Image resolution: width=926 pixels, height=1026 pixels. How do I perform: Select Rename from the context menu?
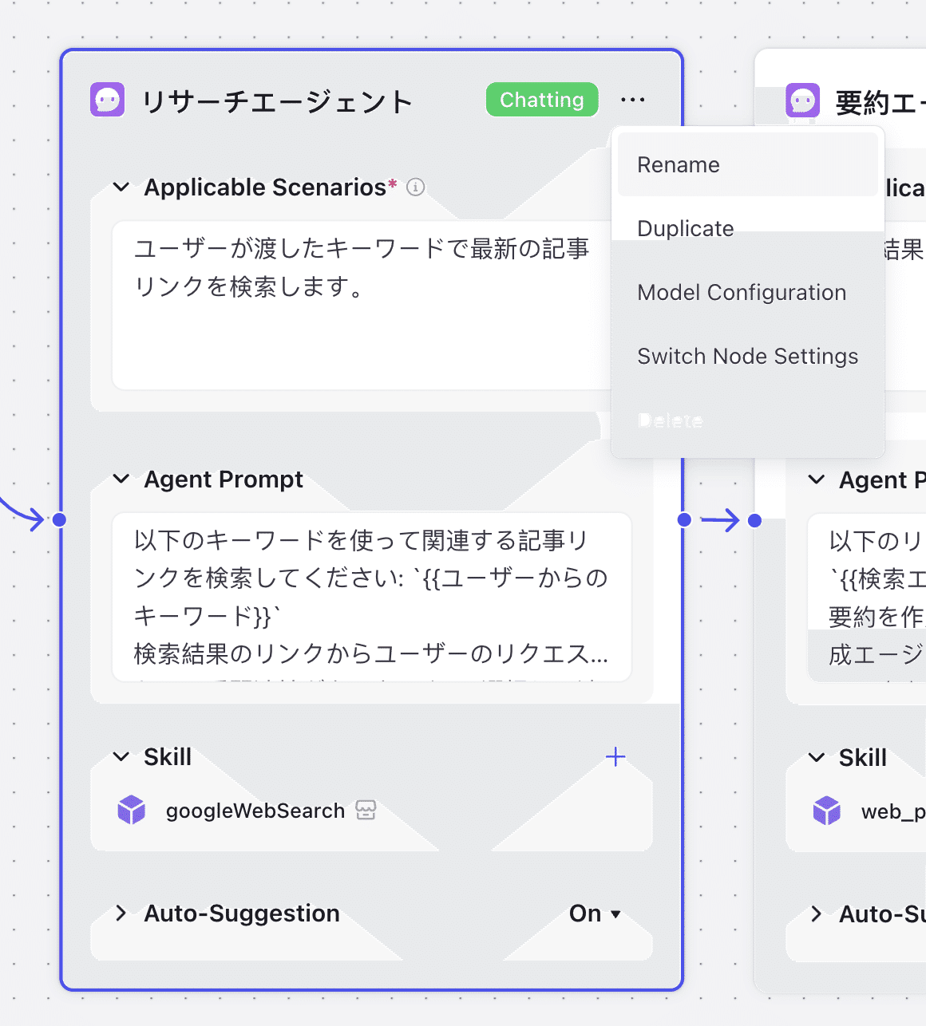click(679, 165)
